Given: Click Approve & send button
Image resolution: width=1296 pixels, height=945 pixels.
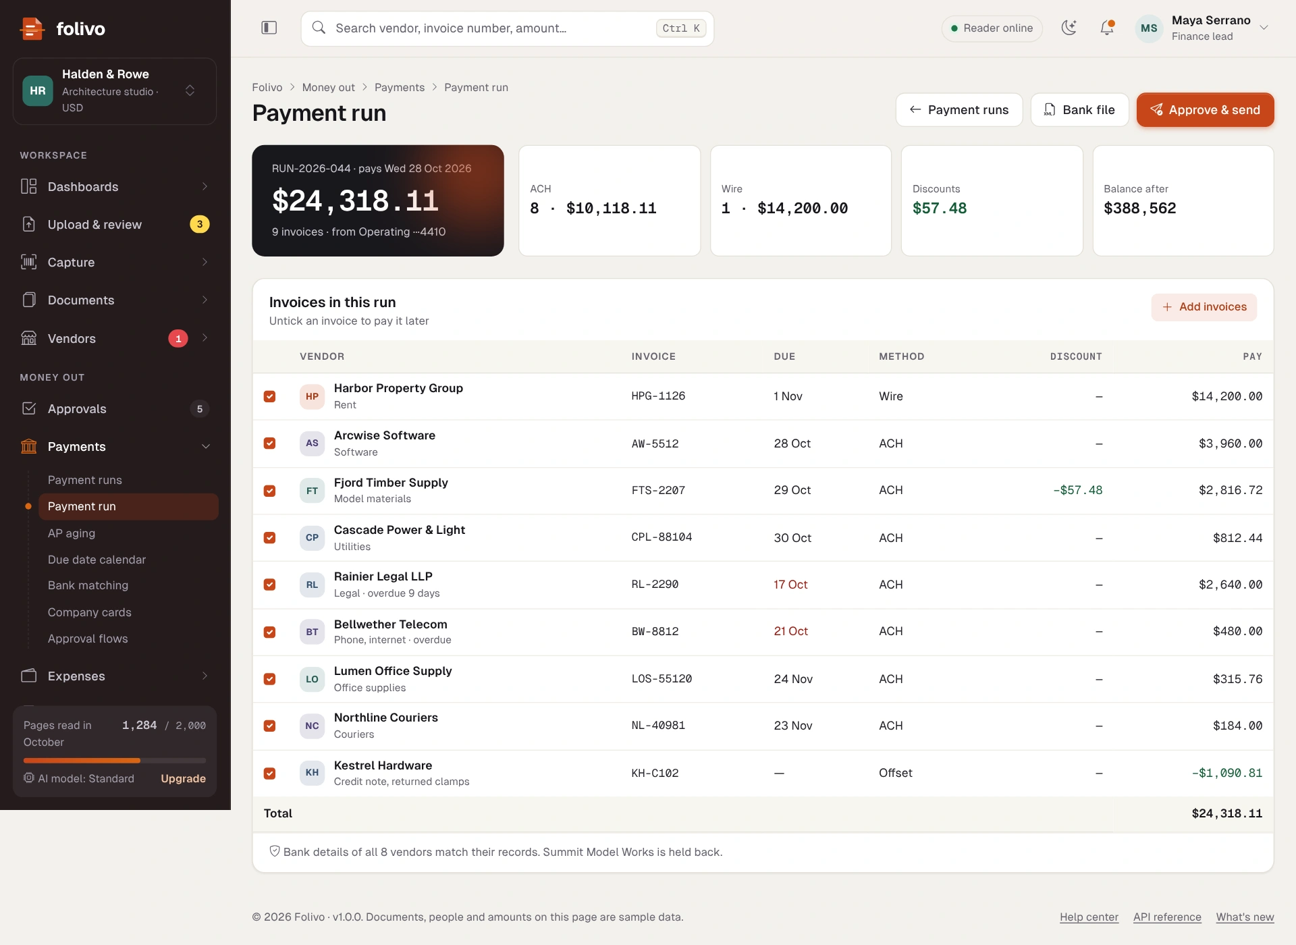Looking at the screenshot, I should point(1205,110).
